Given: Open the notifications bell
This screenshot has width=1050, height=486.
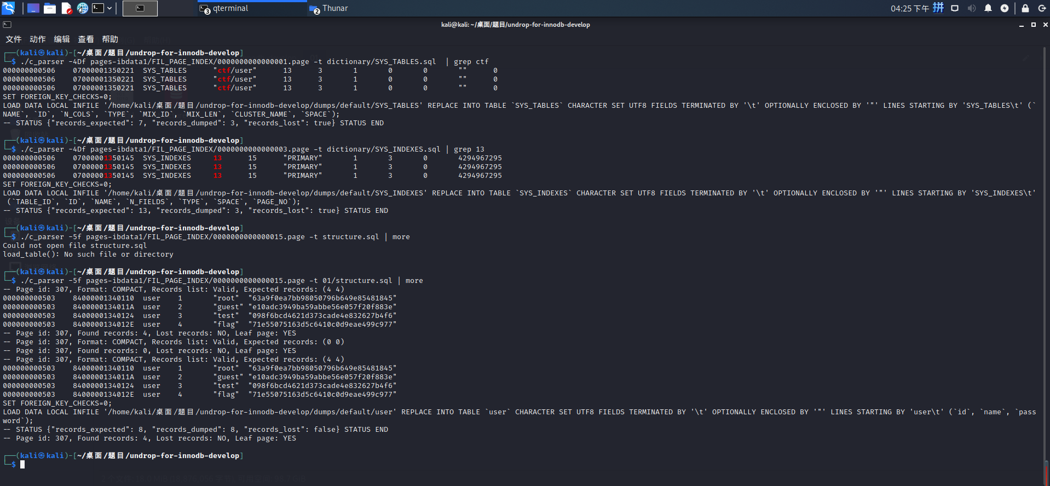Looking at the screenshot, I should point(988,8).
